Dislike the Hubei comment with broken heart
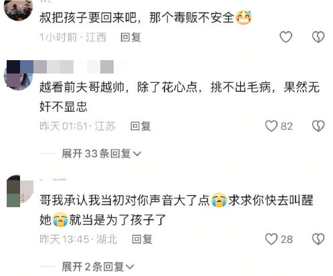 [318, 239]
